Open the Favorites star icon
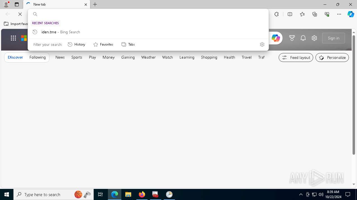The width and height of the screenshot is (357, 200). (x=302, y=14)
